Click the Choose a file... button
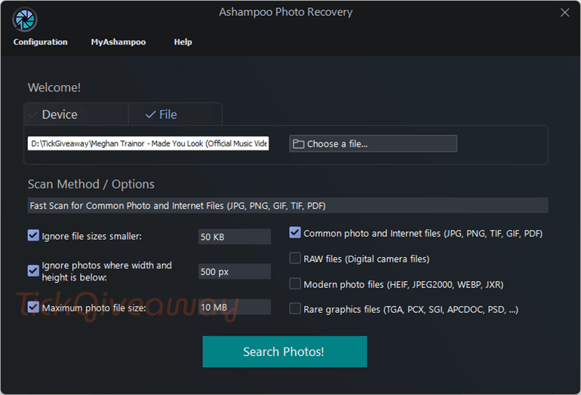581x395 pixels. pyautogui.click(x=373, y=144)
